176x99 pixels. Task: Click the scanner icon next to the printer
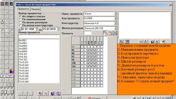tap(127, 42)
